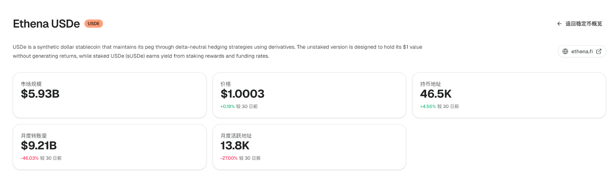The image size is (615, 177).
Task: Click the $9.21B monthly transfer value
Action: click(x=39, y=145)
